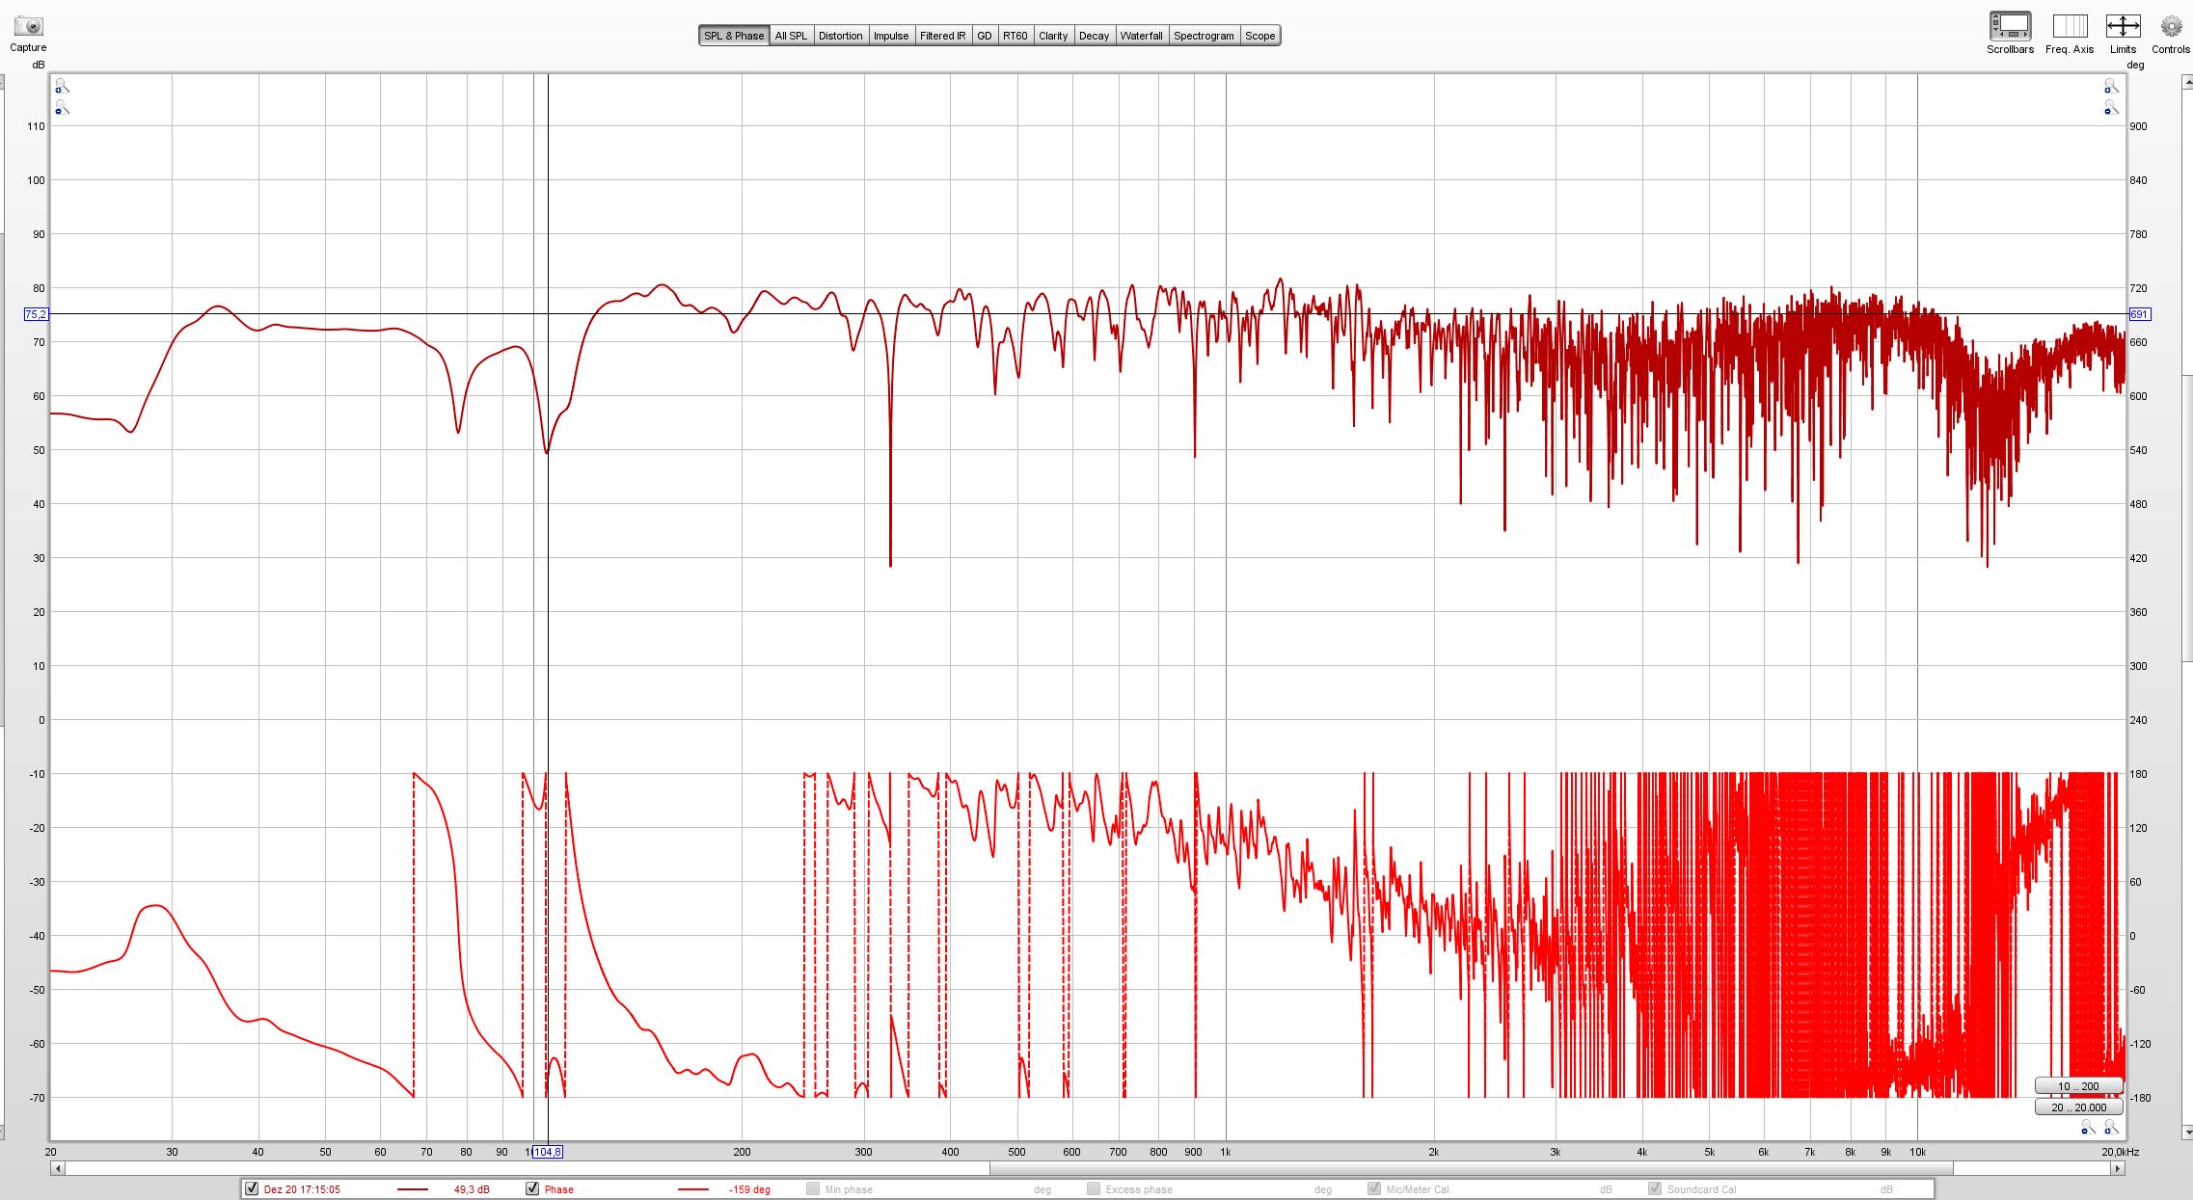
Task: Zoom in dB axis, top-left magnifier
Action: pos(62,87)
